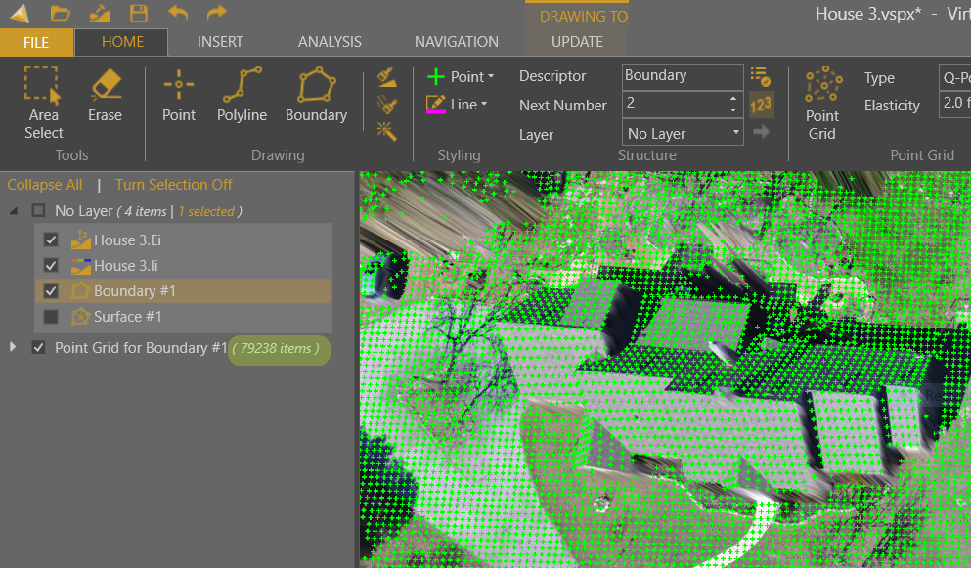Screen dimensions: 971x568
Task: Click Turn Selection Off link
Action: [x=174, y=185]
